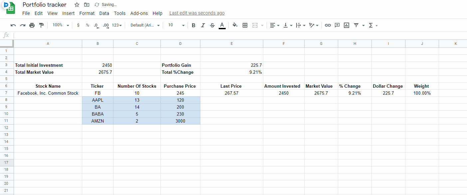This screenshot has width=467, height=195.
Task: Select Facebook, Inc. Common Stock cell
Action: coord(48,93)
